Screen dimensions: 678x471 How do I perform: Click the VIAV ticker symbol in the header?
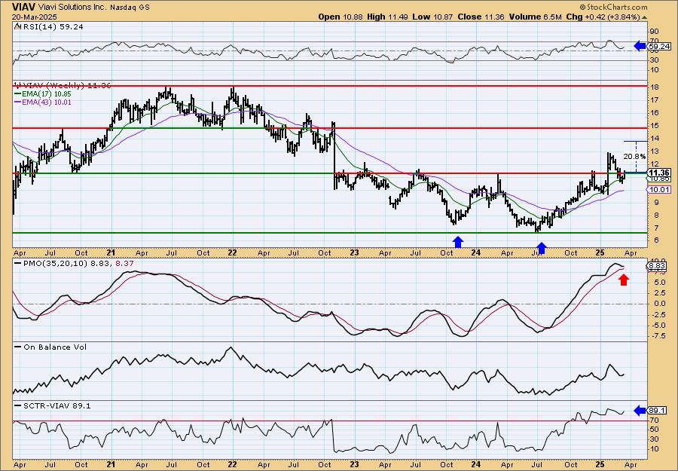[24, 7]
